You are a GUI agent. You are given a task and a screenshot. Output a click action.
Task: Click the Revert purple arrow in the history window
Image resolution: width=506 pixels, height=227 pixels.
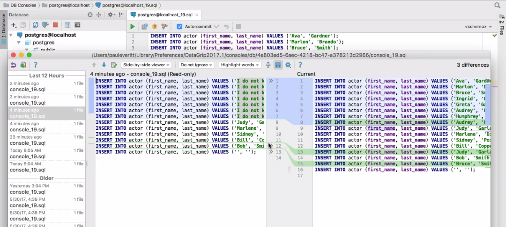[x=13, y=65]
